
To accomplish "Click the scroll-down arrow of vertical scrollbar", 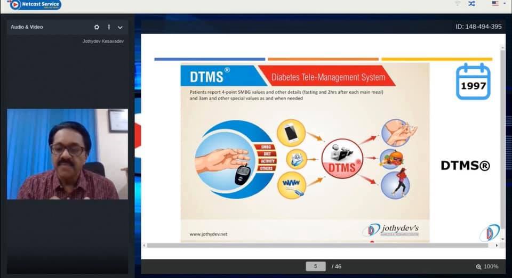I will point(502,239).
